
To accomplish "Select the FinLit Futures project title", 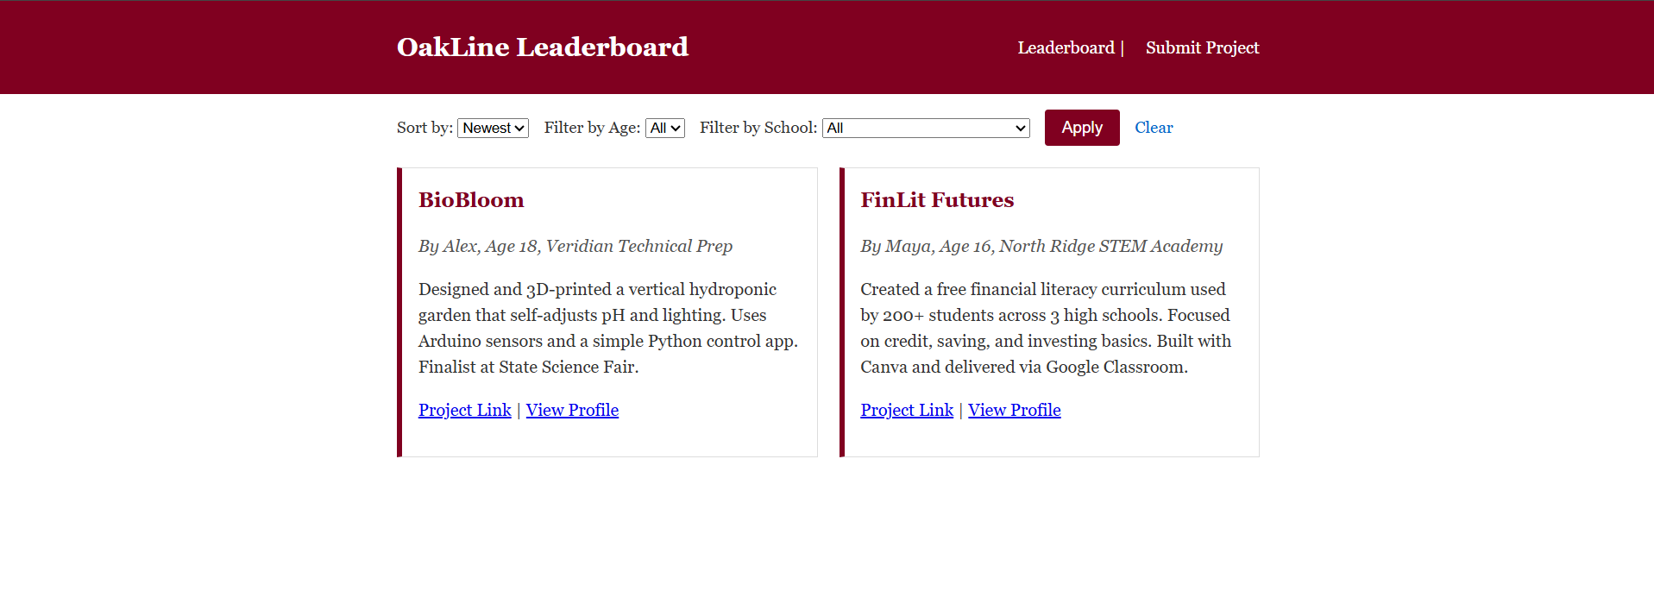I will (937, 200).
